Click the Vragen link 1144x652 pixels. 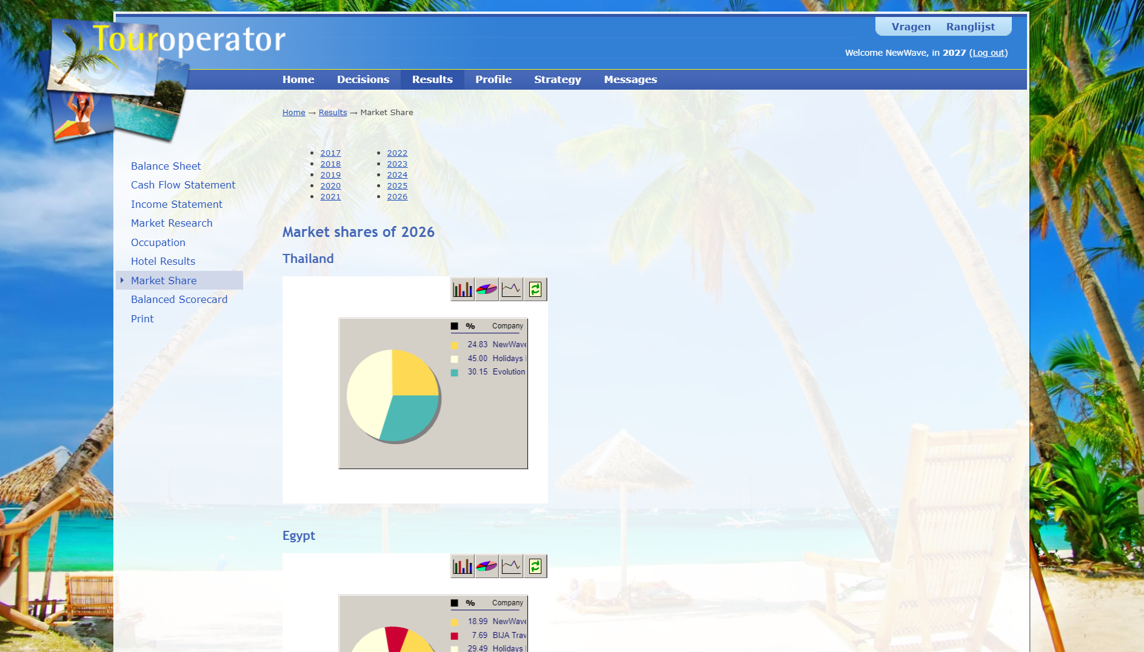pyautogui.click(x=911, y=27)
